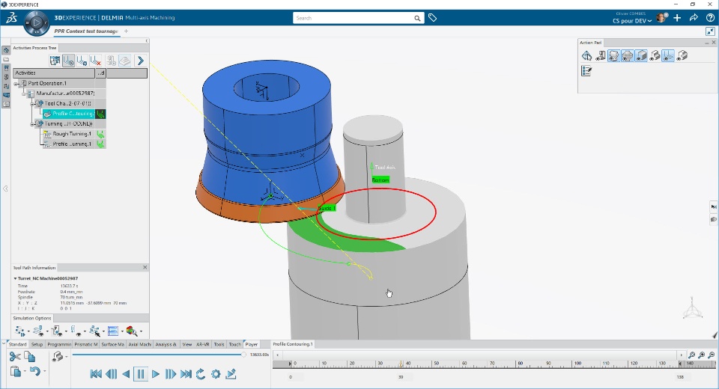Toggle sixth Action Pad part visibility icon
This screenshot has height=389, width=719.
655,56
